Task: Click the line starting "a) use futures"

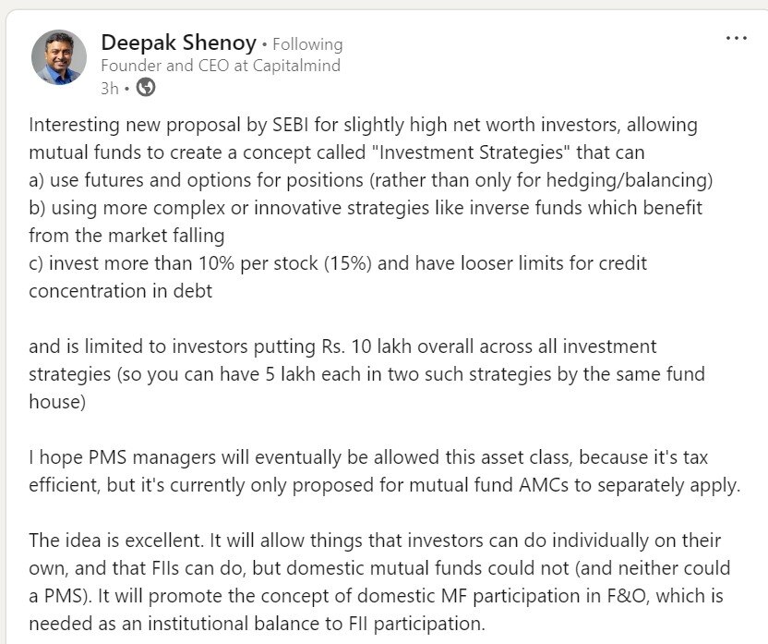Action: [x=371, y=180]
